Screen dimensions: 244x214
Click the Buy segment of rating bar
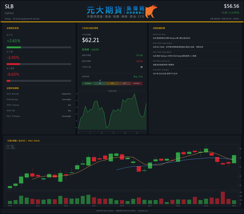tap(100, 84)
